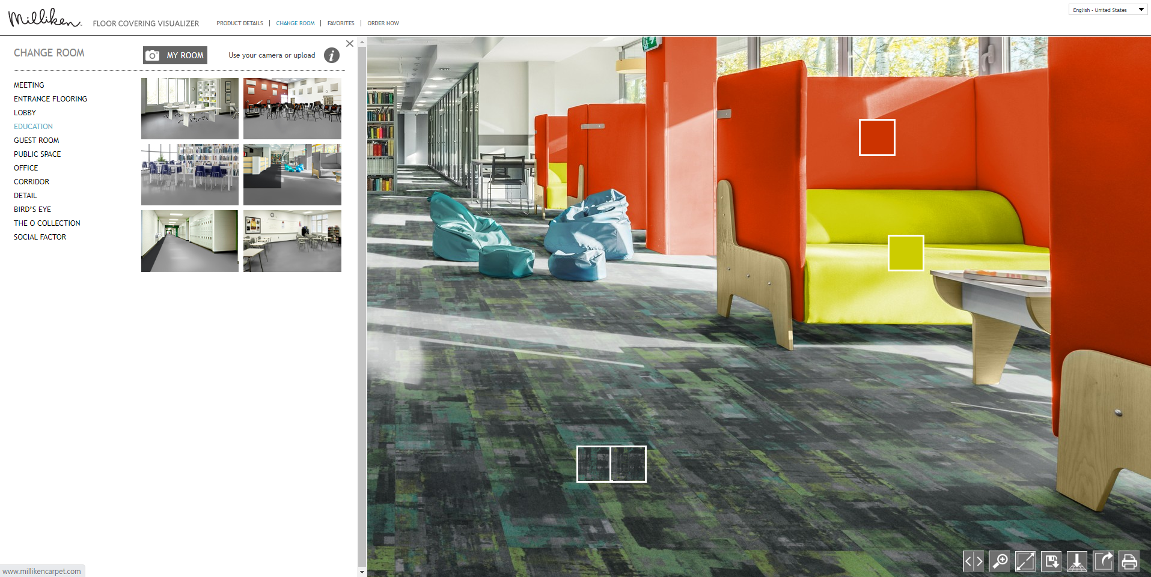This screenshot has height=577, width=1151.
Task: Open the language dropdown English - United States
Action: pos(1108,10)
